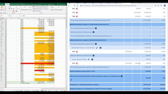Screen dimensions: 168x94
Task: Open the Excel Файл tab
Action: (2, 4)
